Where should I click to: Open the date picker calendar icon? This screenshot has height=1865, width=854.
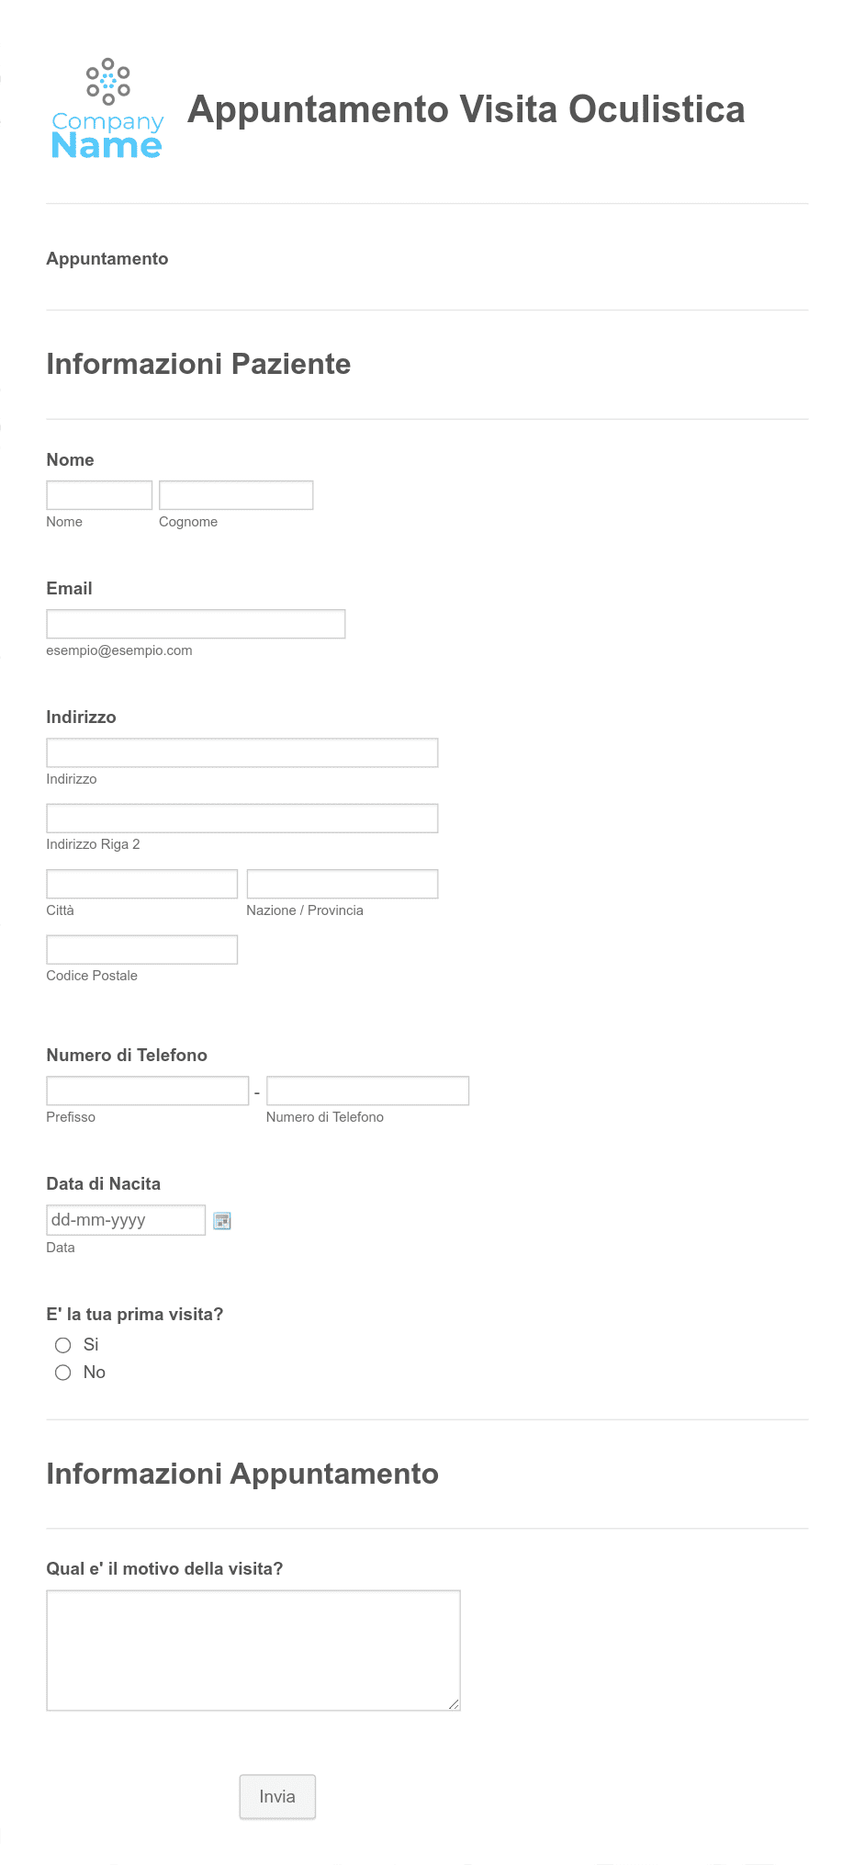[x=222, y=1221]
